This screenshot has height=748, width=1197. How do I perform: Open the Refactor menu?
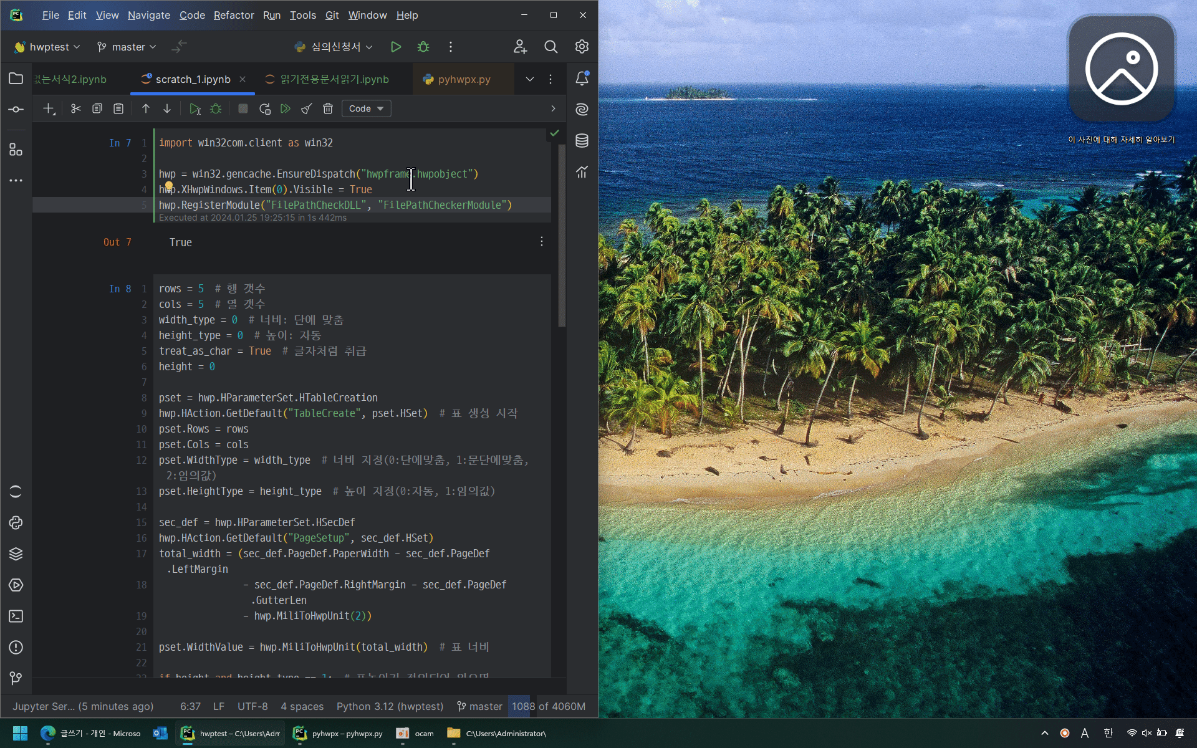[233, 15]
